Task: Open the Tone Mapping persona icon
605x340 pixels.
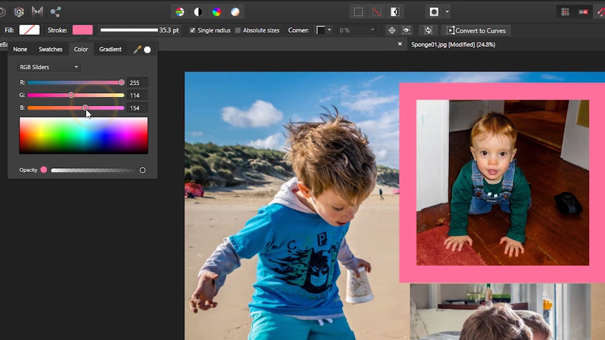Action: pos(37,12)
